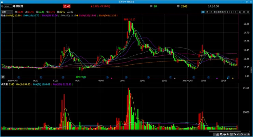
Task: Switch to the 15-minute period button
Action: click(240, 12)
